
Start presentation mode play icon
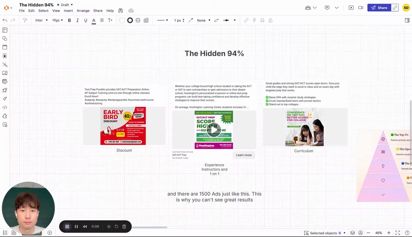click(x=351, y=8)
